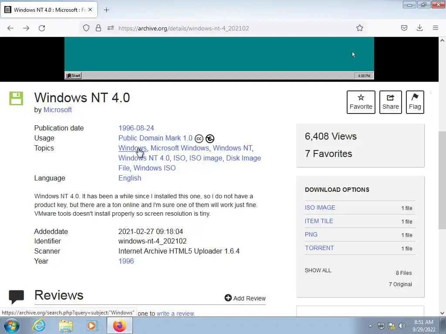Open the Action Center flag icon
446x334 pixels.
tap(392, 326)
